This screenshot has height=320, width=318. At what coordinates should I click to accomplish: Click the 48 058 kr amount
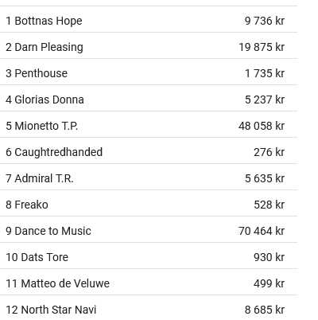point(262,126)
